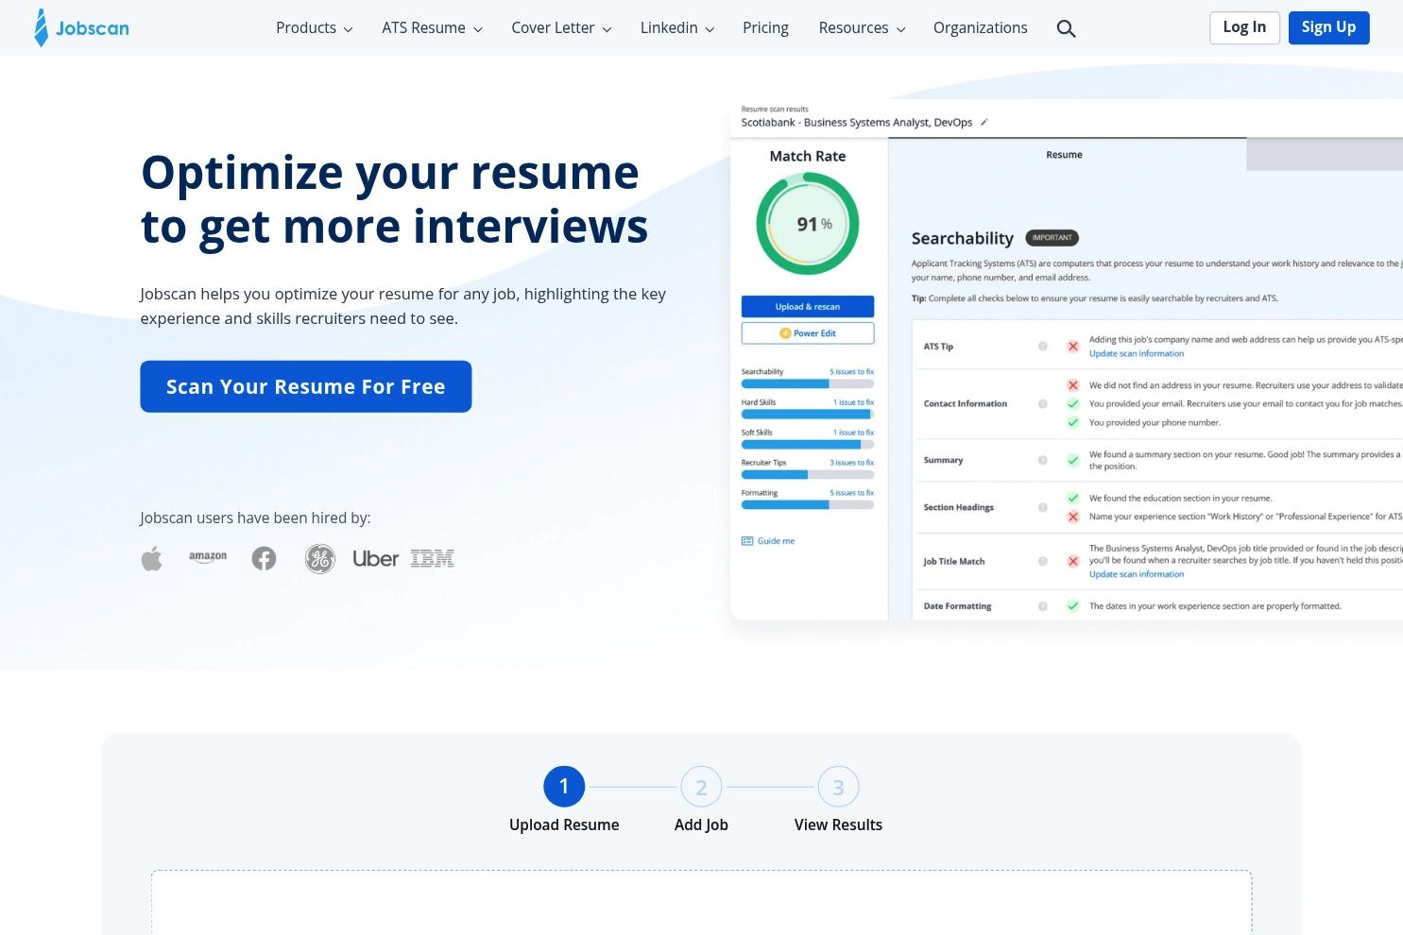The image size is (1403, 935).
Task: Click the Formatting progress bar
Action: pos(808,505)
